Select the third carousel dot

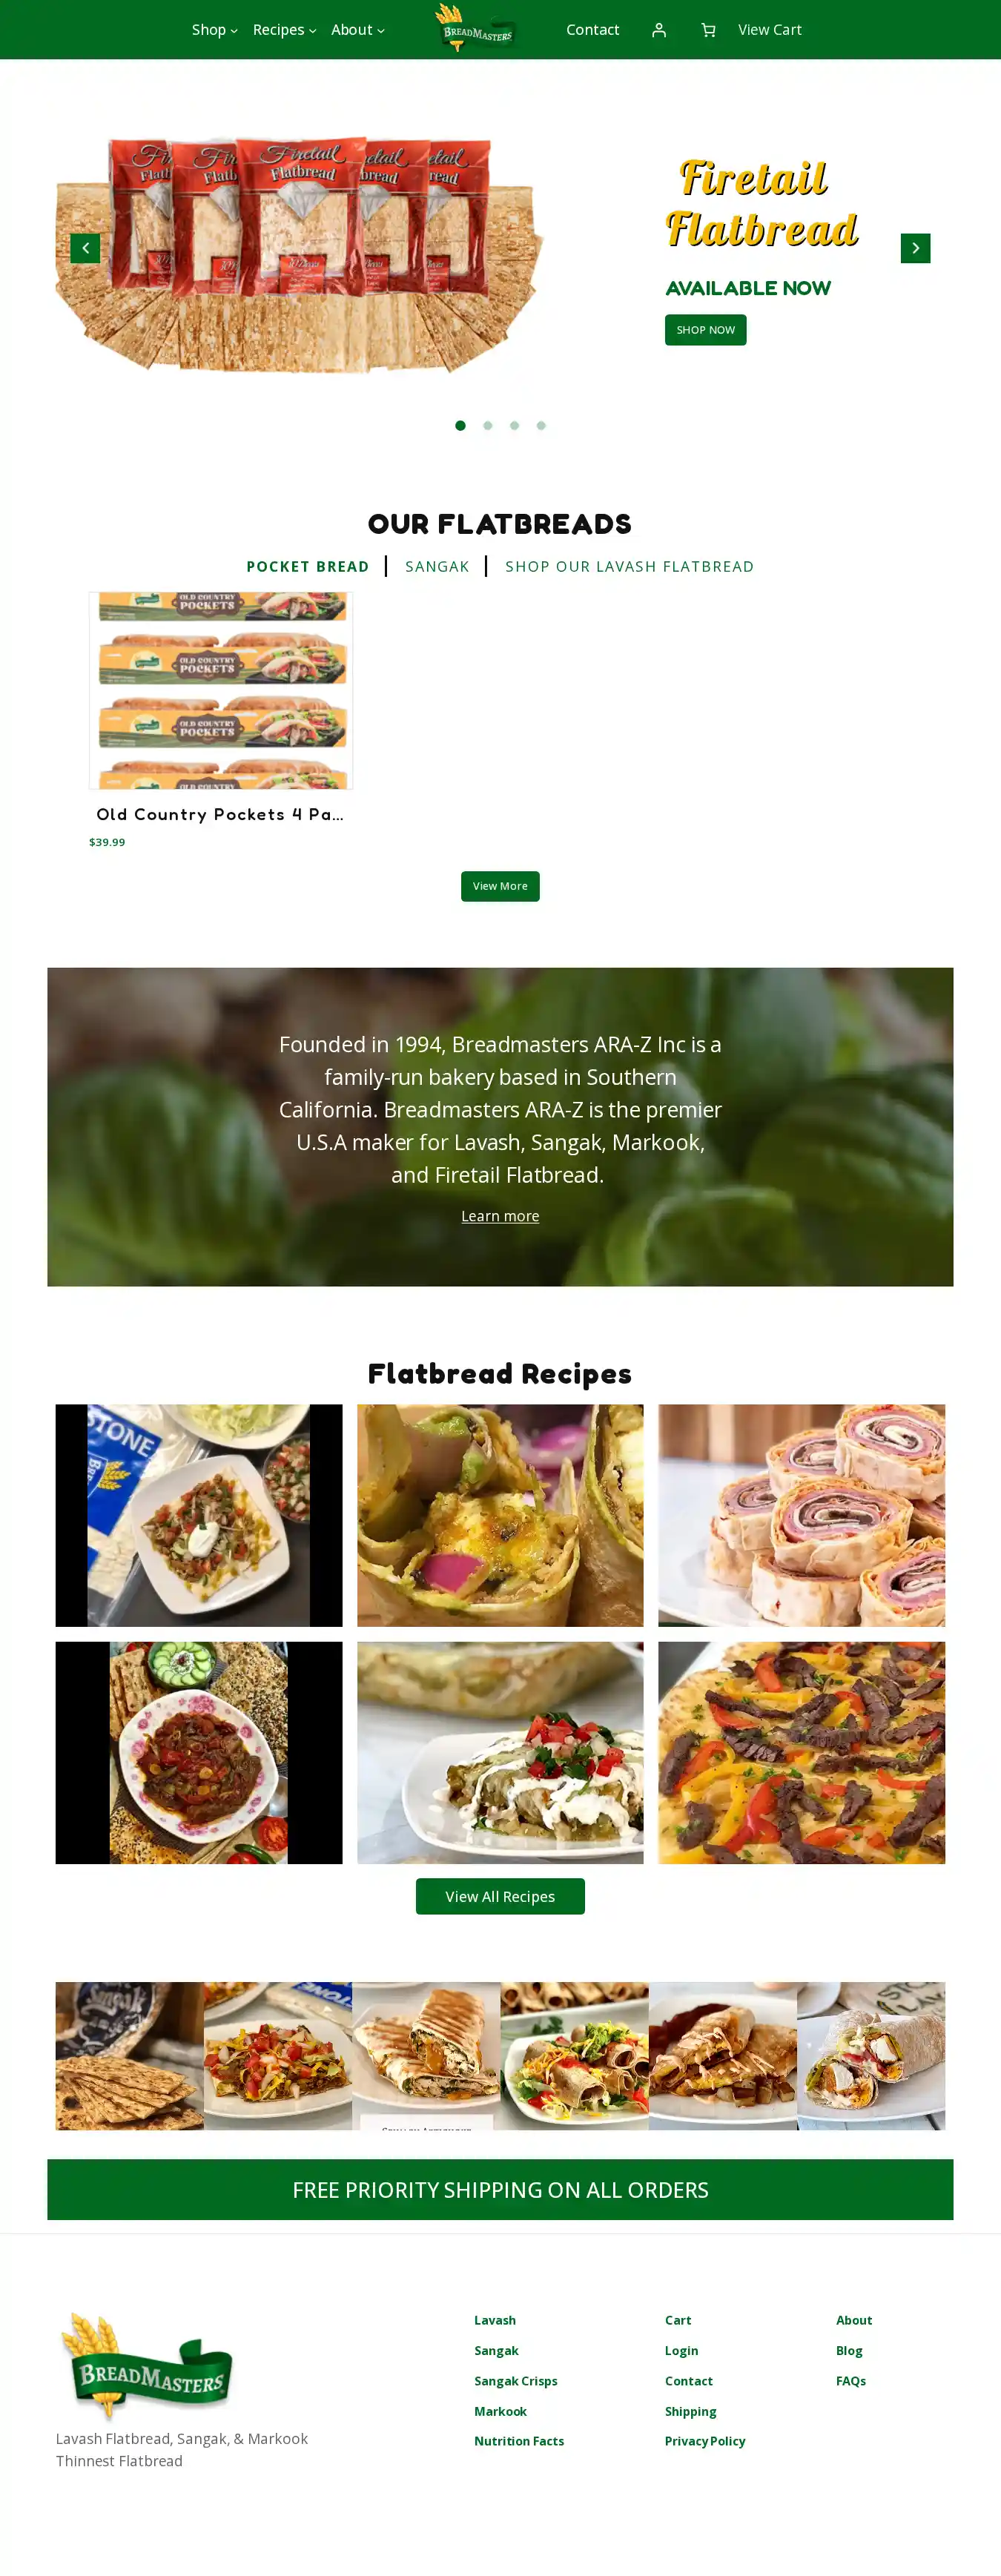(514, 426)
